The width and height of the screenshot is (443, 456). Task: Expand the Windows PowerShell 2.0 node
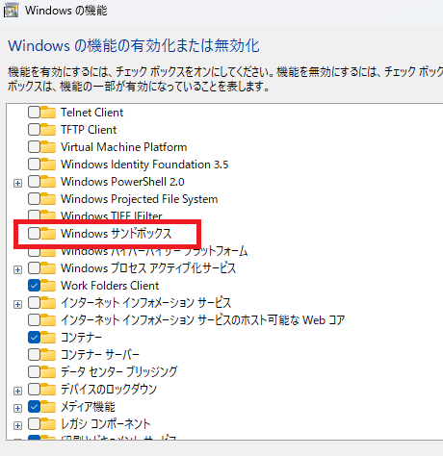[17, 184]
